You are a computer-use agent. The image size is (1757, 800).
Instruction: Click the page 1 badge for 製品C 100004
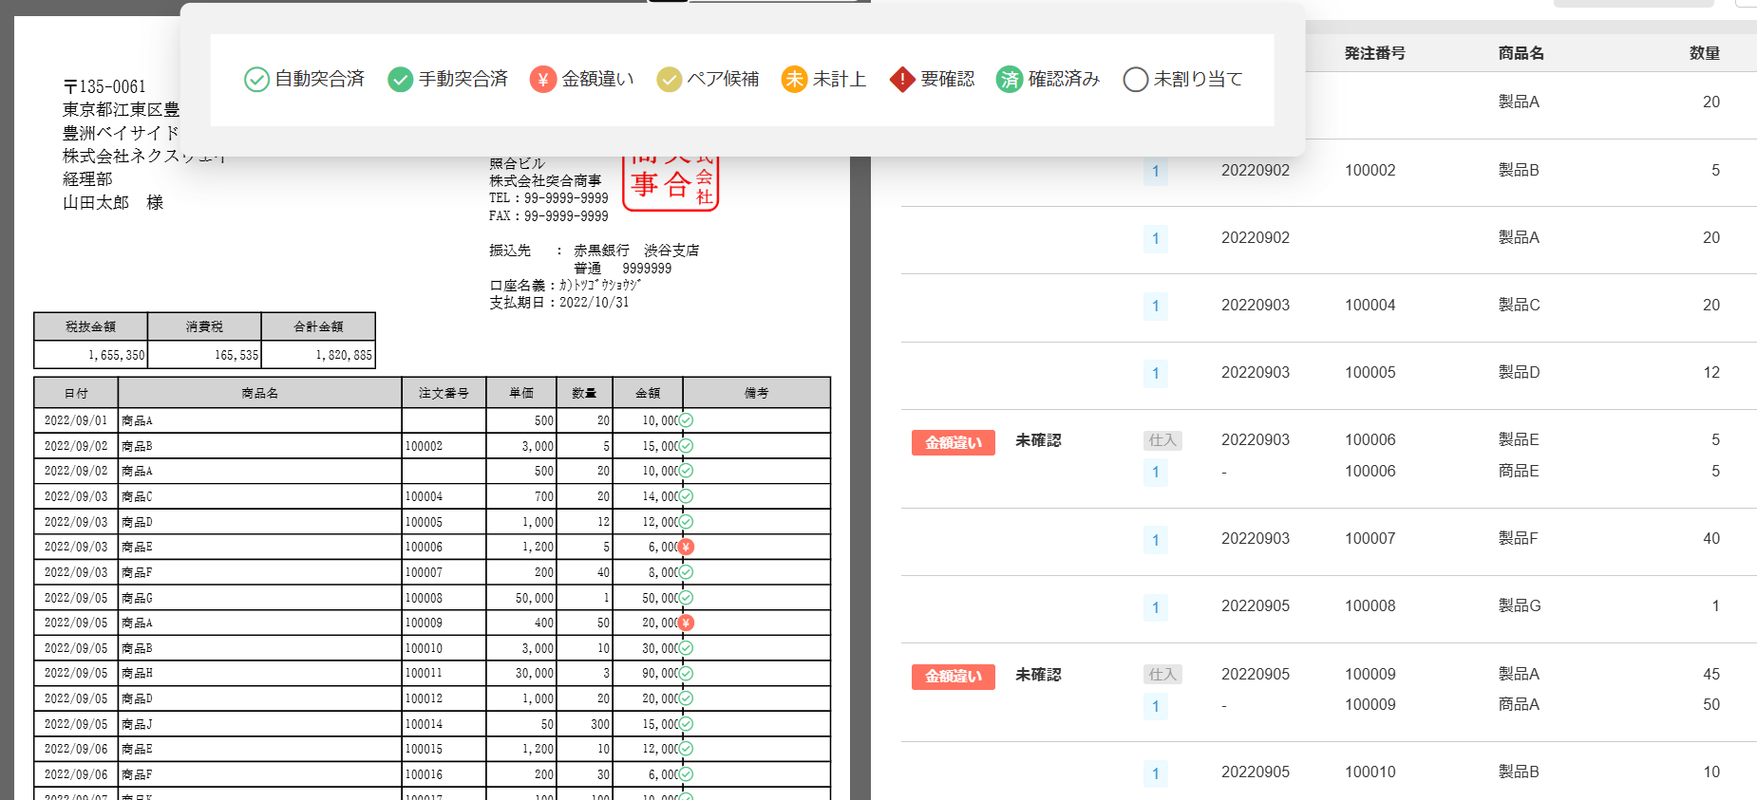(1156, 307)
